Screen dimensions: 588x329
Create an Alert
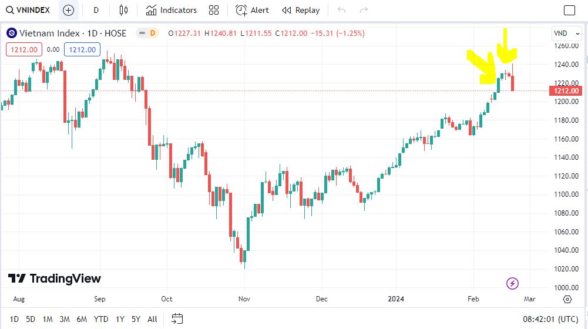point(252,10)
